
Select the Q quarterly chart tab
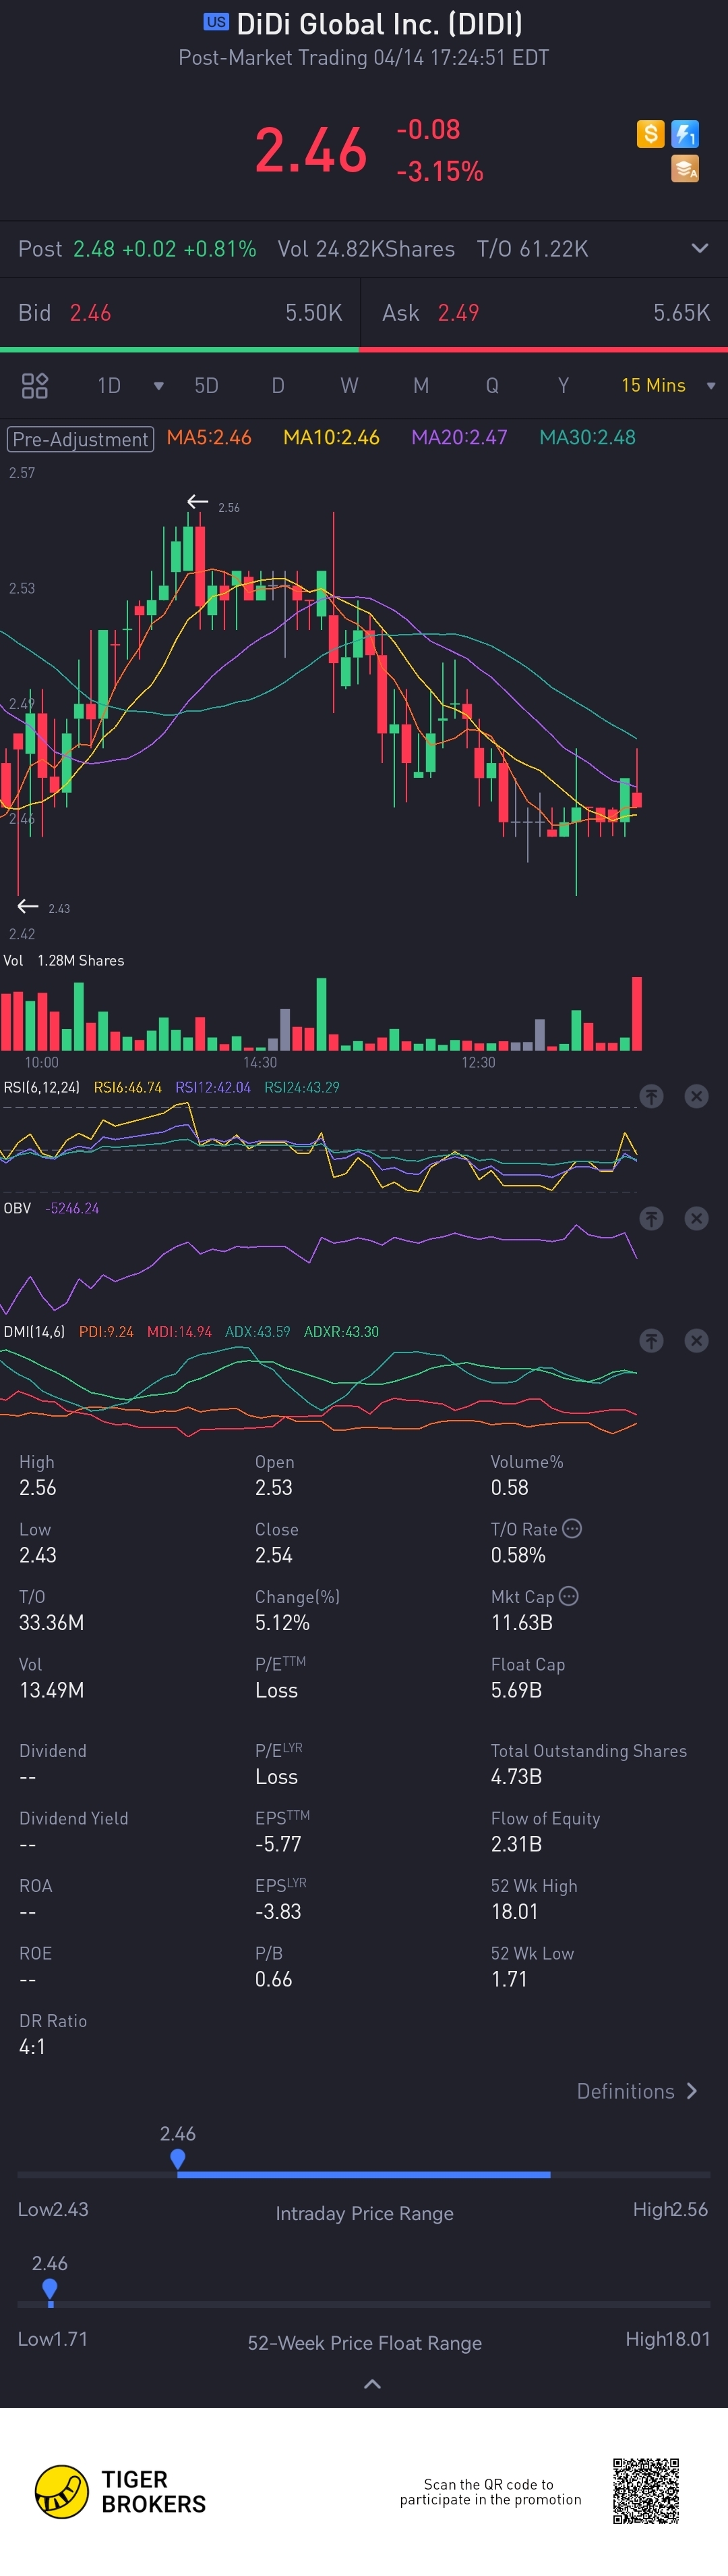[492, 385]
